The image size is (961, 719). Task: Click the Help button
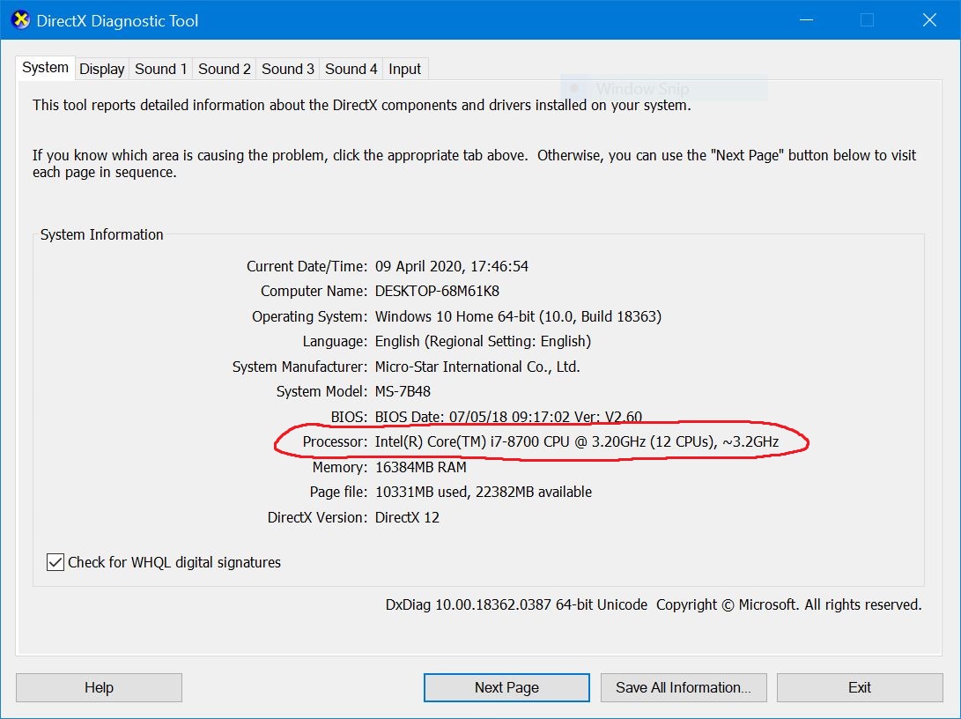point(99,688)
